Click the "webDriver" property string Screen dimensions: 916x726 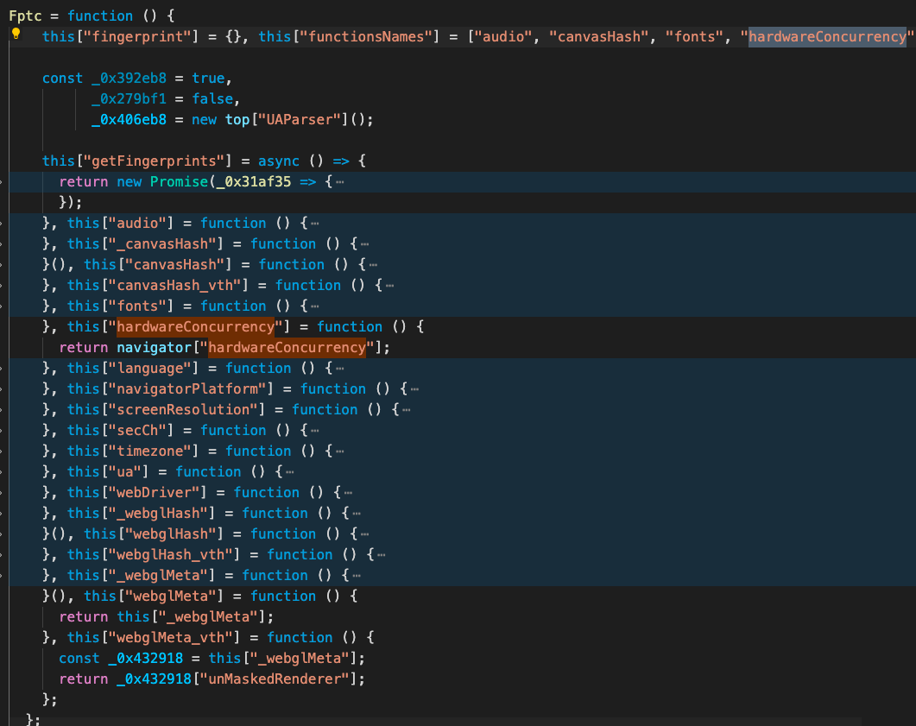click(x=155, y=493)
